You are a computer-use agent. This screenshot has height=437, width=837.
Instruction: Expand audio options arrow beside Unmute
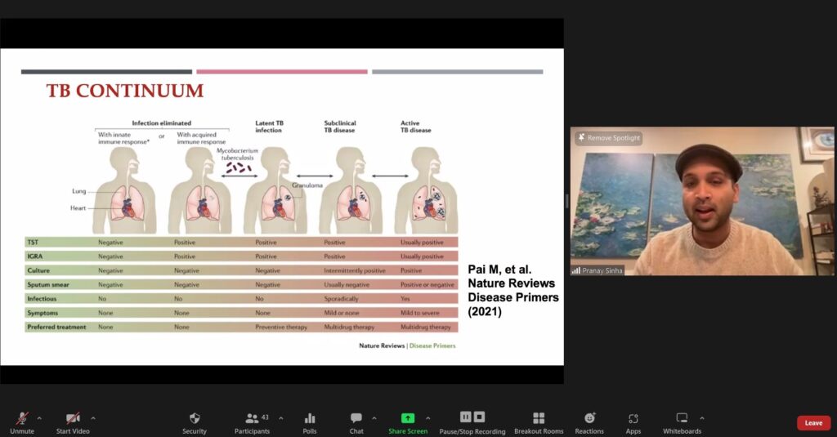click(39, 418)
